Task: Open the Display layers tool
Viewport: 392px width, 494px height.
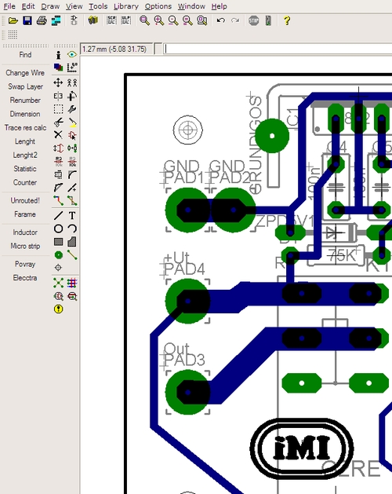Action: [58, 67]
